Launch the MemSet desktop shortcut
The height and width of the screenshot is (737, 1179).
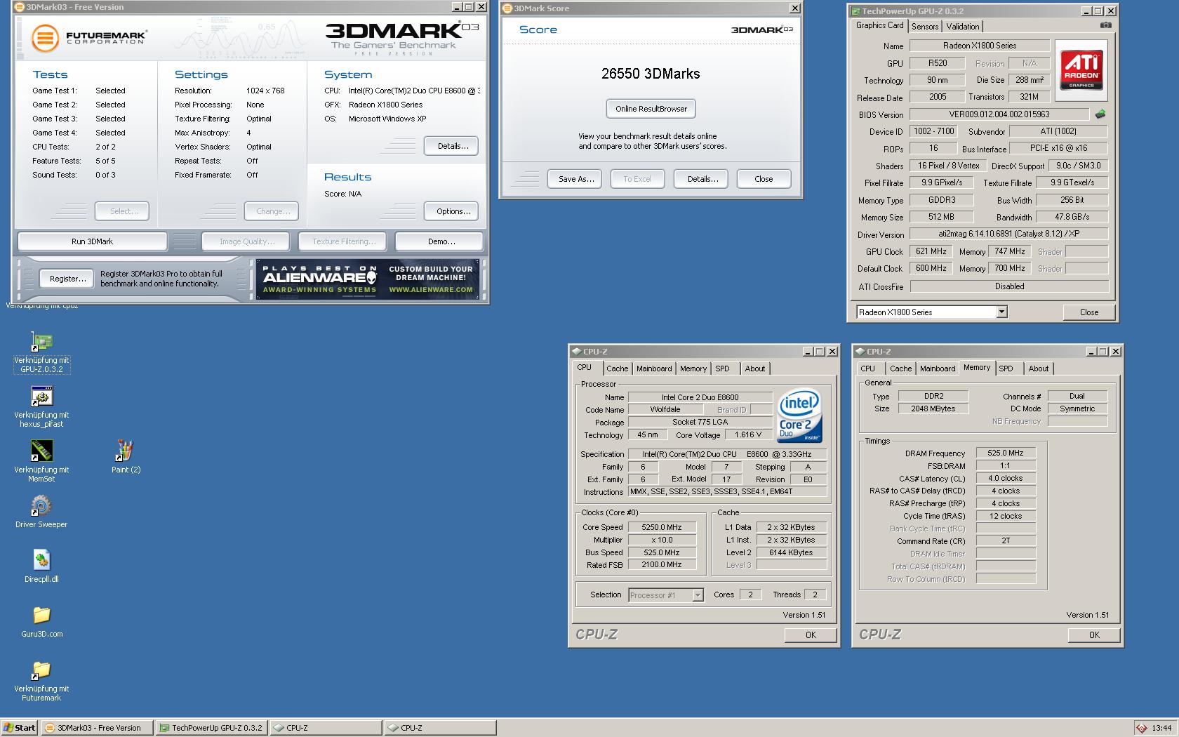point(41,462)
